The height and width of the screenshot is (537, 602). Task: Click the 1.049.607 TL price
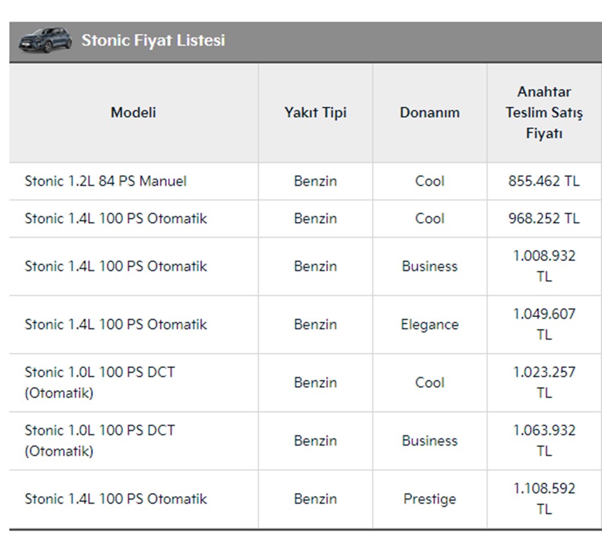(544, 324)
